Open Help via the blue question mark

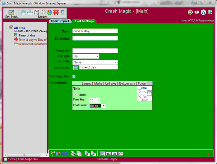[x=203, y=12]
